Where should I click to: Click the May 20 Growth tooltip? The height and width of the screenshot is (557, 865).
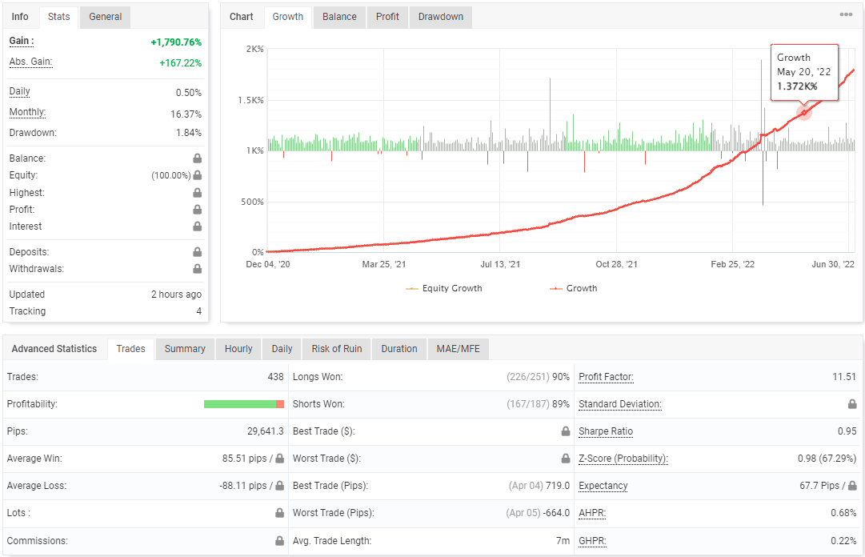tap(804, 71)
